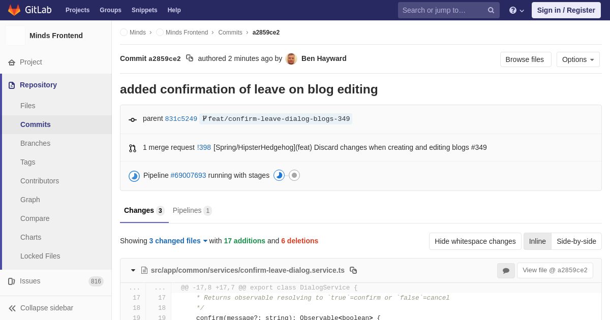Click the first running stage icon
Image resolution: width=610 pixels, height=320 pixels.
tap(279, 175)
